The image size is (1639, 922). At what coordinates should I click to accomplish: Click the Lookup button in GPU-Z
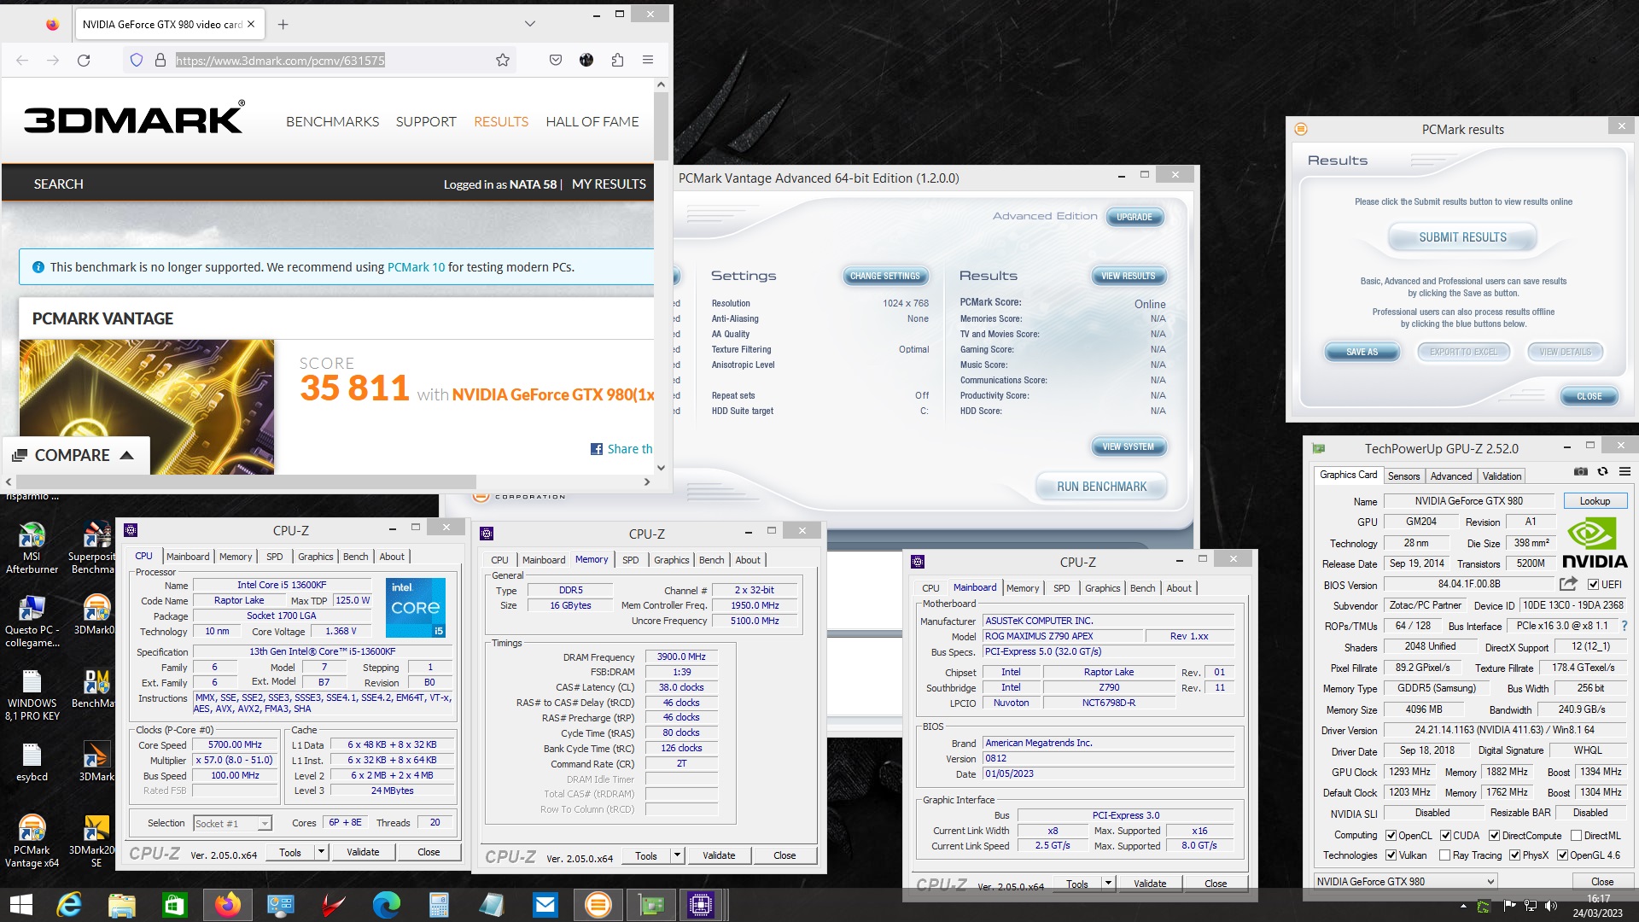tap(1595, 501)
